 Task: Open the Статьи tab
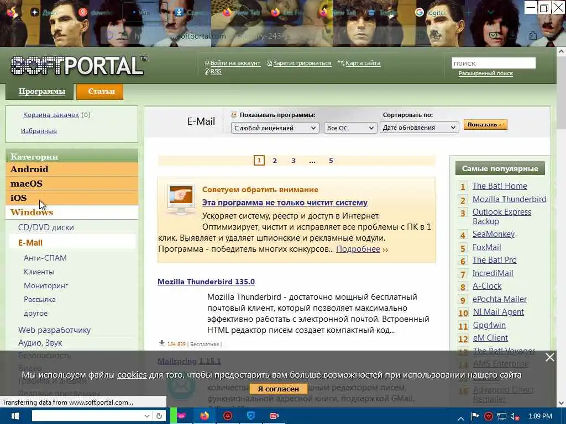tap(100, 92)
